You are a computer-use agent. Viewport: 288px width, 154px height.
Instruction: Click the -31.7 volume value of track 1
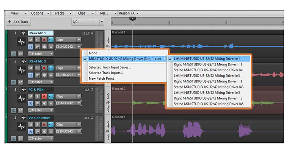click(86, 33)
